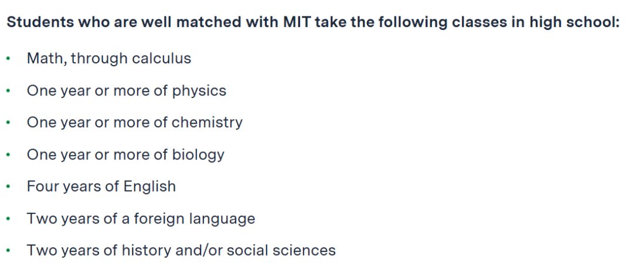Select the "Math, through calculus" list item
Viewport: 633px width, 275px height.
pyautogui.click(x=109, y=59)
